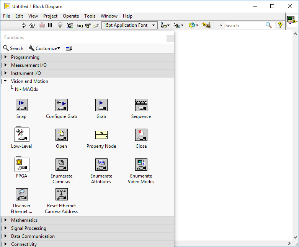Expand the Signal Processing category
Screen dimensions: 299x247
[5, 228]
